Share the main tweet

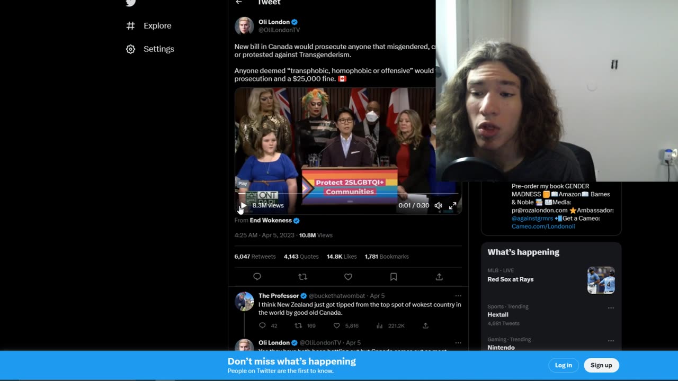tap(439, 277)
